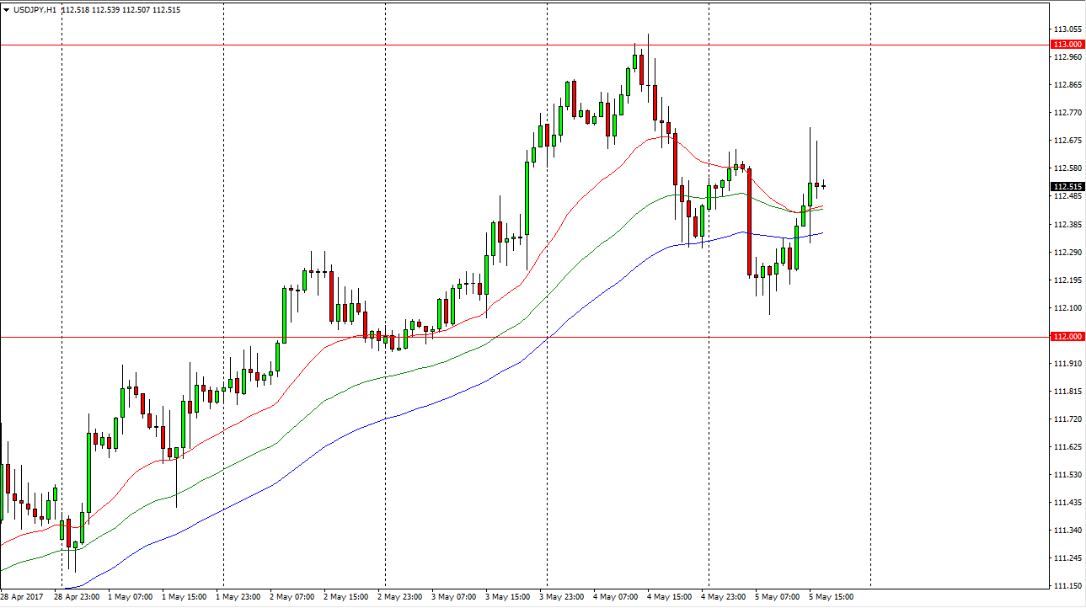The width and height of the screenshot is (1086, 608).
Task: Select the red horizontal line at 112.000
Action: (590, 337)
